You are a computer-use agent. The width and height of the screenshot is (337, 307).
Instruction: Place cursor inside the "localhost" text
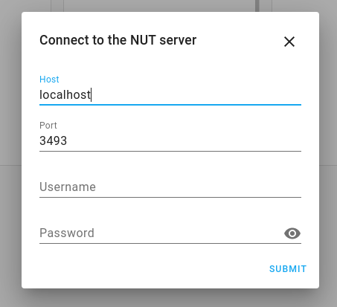(65, 94)
